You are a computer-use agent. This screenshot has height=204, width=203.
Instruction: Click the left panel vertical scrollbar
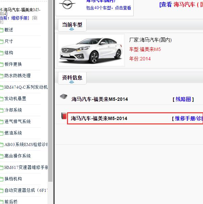(50, 91)
